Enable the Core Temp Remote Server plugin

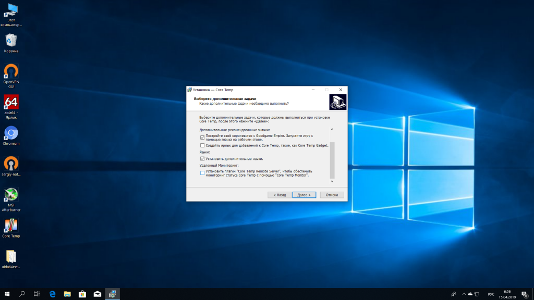pos(202,172)
